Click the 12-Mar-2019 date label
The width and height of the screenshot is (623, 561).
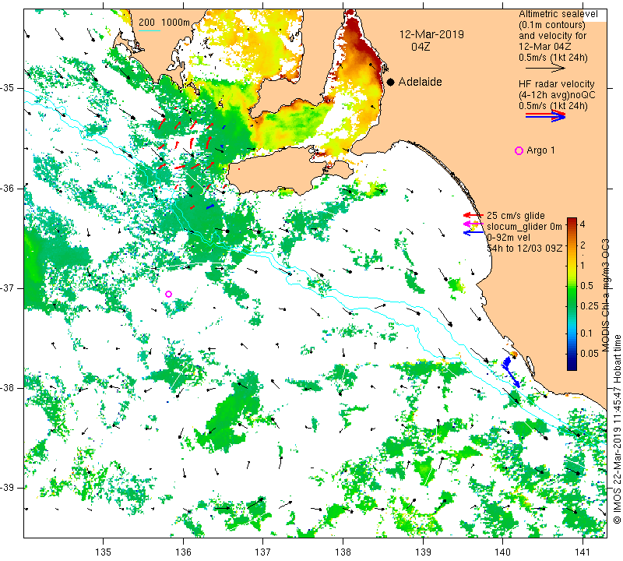click(431, 34)
